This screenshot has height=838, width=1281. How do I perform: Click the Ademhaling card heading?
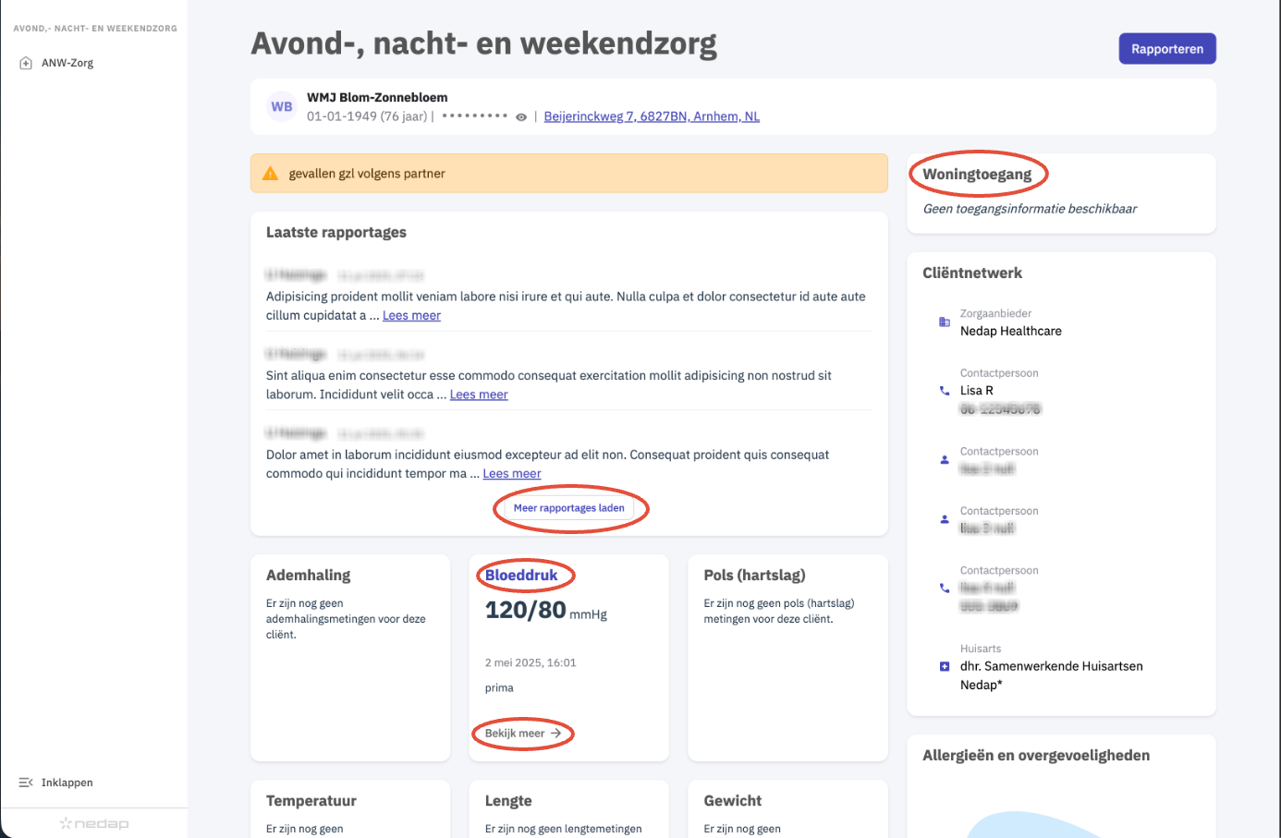[309, 575]
